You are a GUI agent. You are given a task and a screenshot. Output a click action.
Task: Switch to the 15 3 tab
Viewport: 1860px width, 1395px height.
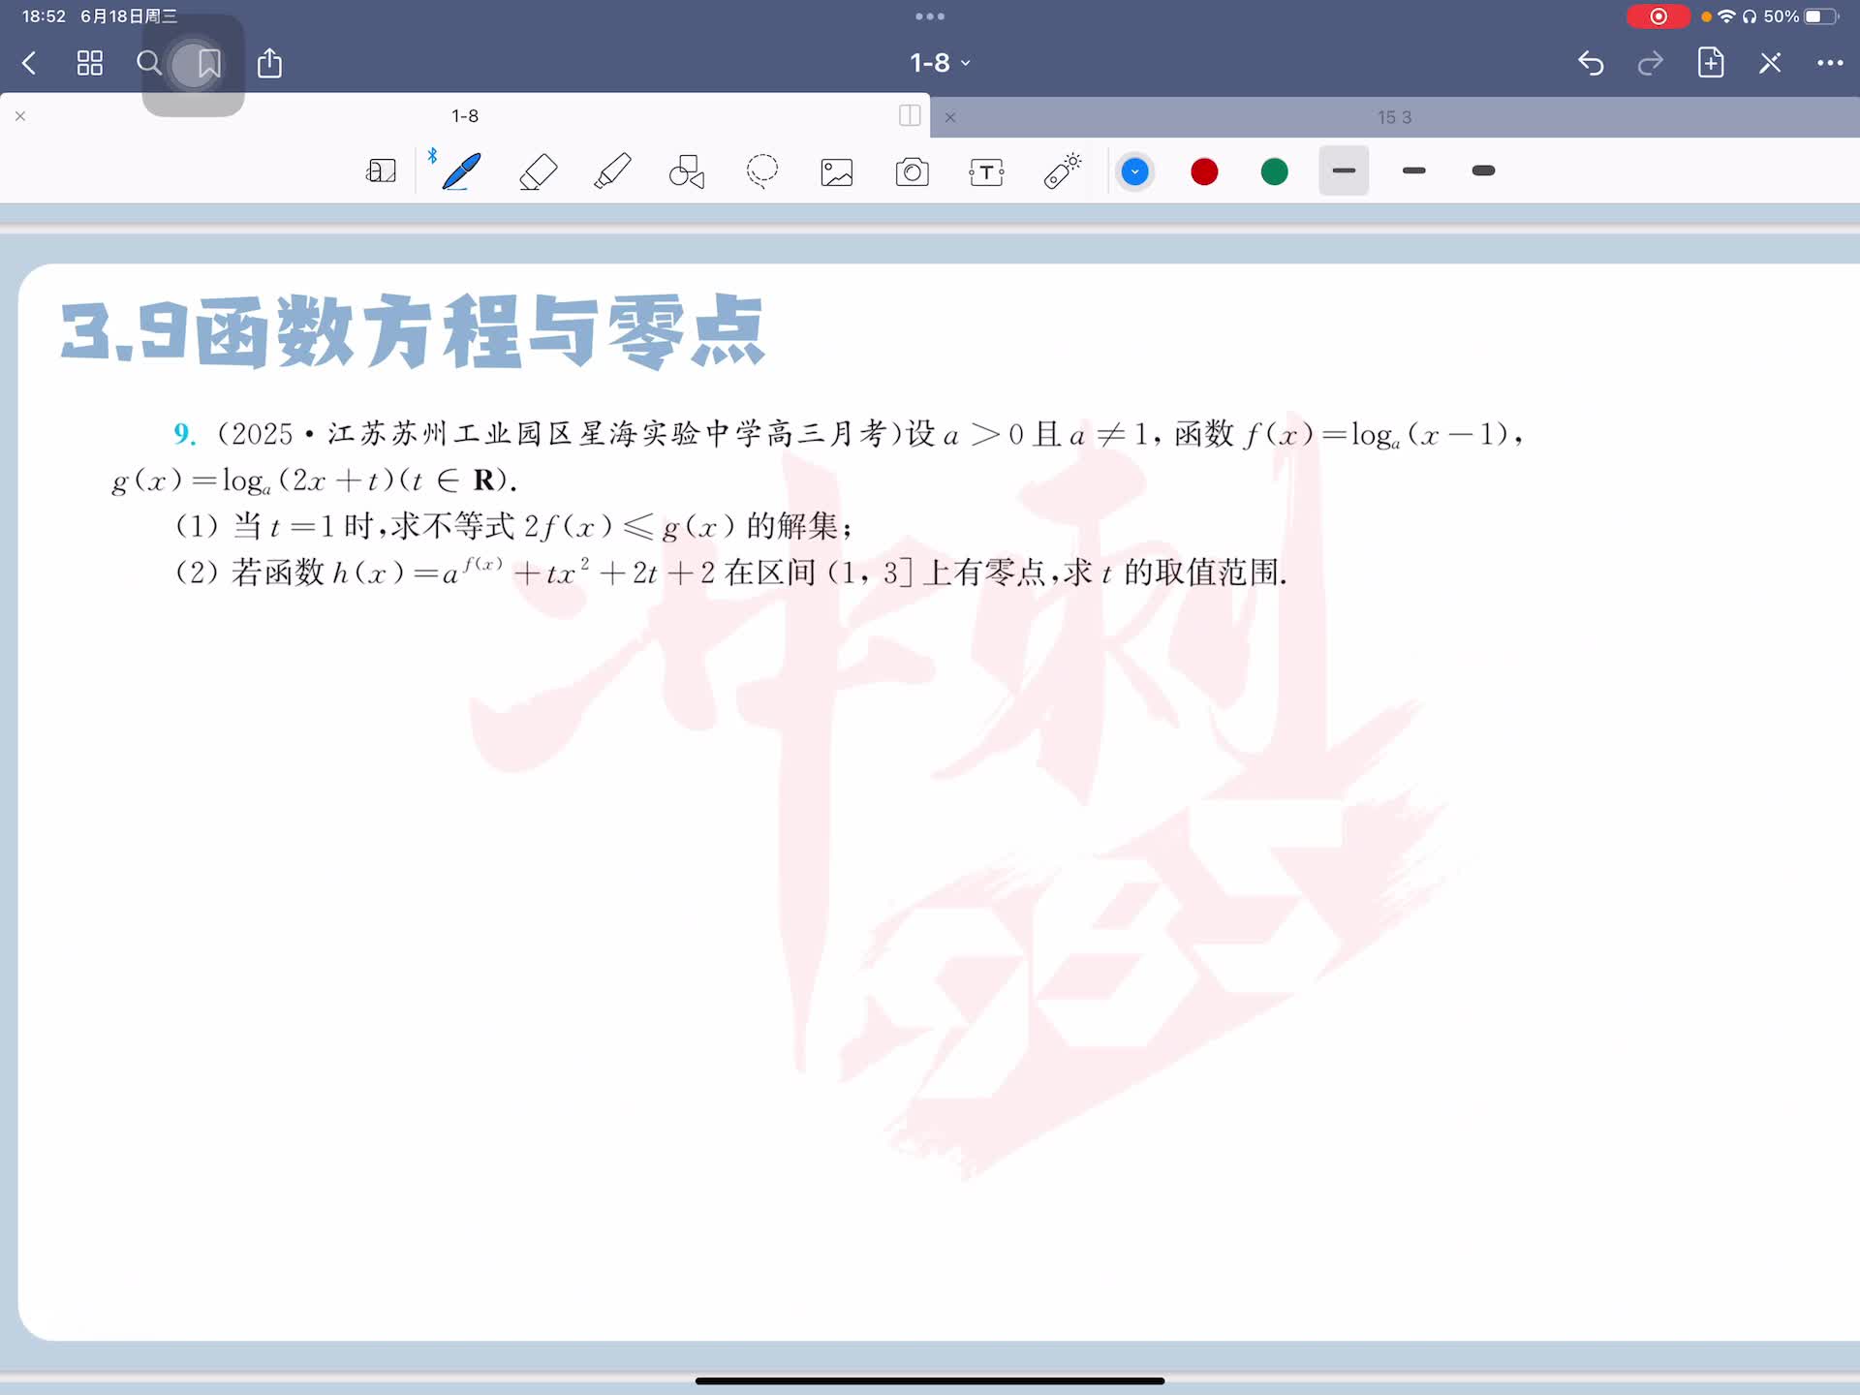tap(1393, 117)
